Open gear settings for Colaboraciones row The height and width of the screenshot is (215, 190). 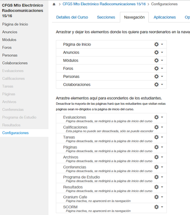point(156,84)
